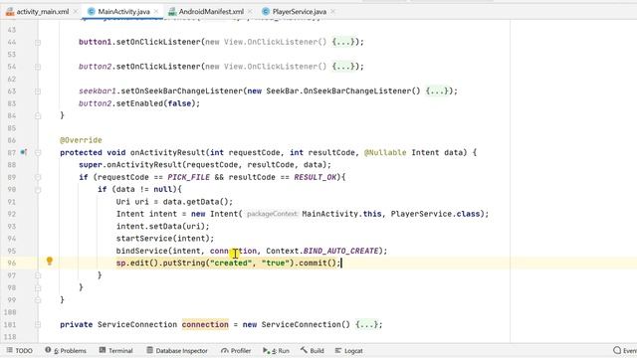The height and width of the screenshot is (358, 637).
Task: Click 'PlayerService.class' on line 92
Action: coord(436,214)
